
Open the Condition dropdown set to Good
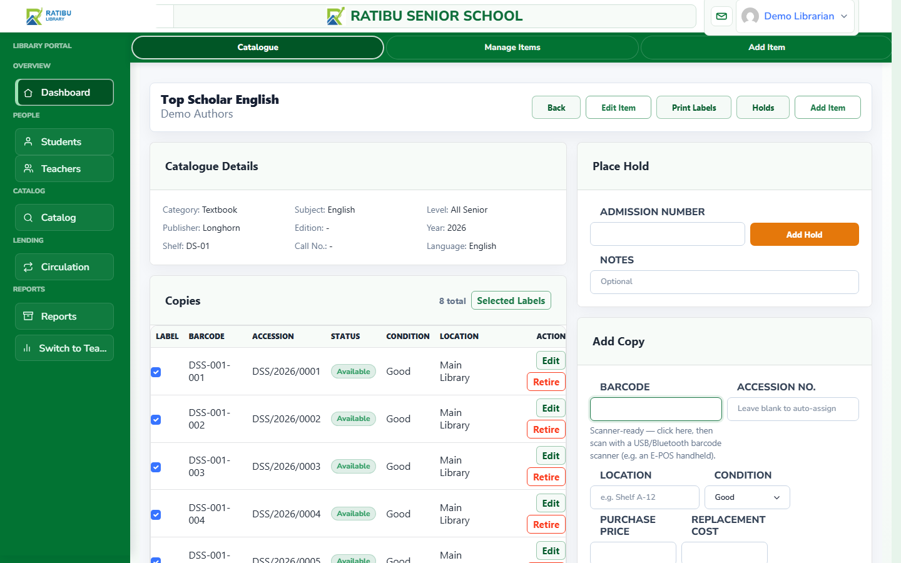(747, 497)
